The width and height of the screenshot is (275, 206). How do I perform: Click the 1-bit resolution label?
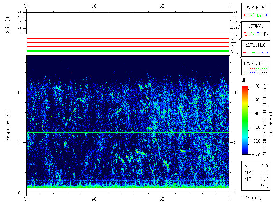point(264,53)
